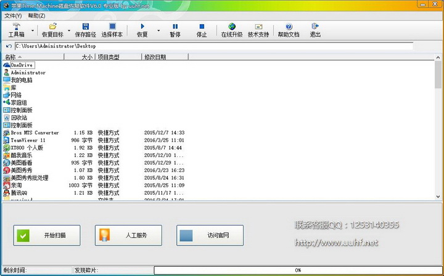Image resolution: width=444 pixels, height=276 pixels.
Task: Expand the 工具箱 dropdown arrow
Action: pos(33,30)
